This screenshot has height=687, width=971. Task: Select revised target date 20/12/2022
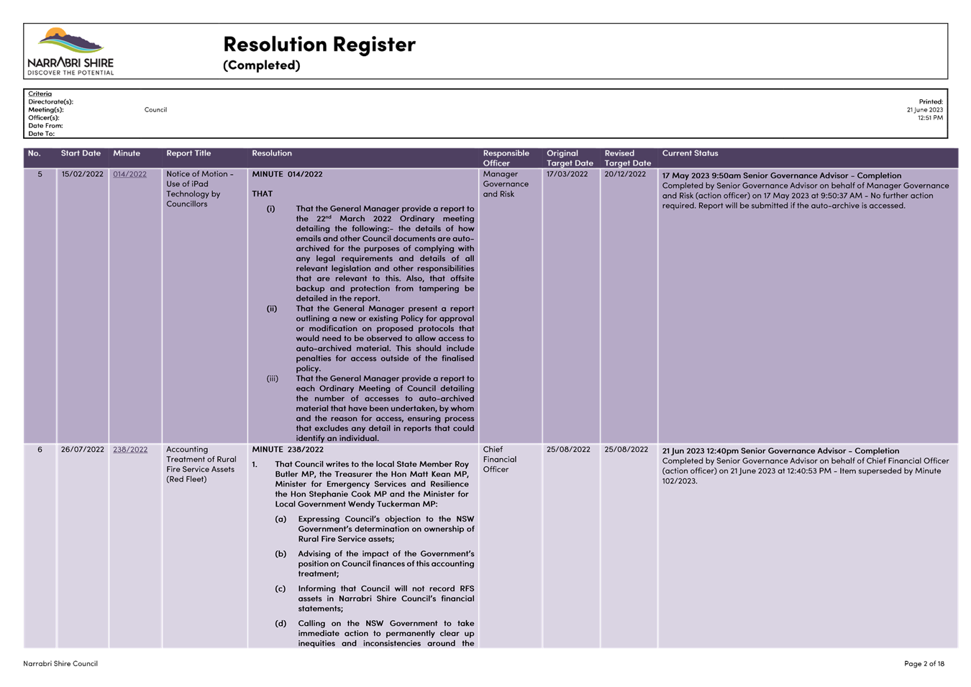point(625,174)
